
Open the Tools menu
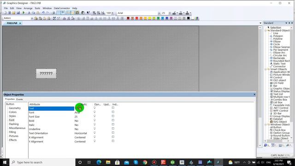click(37, 8)
